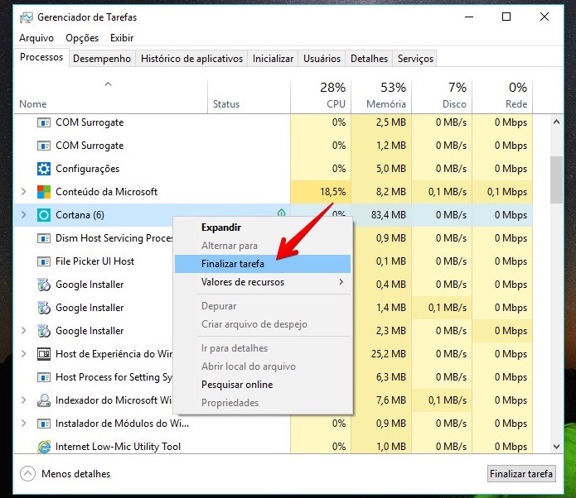Click the 83,4 MB memory value for Cortana
576x498 pixels.
tap(381, 215)
